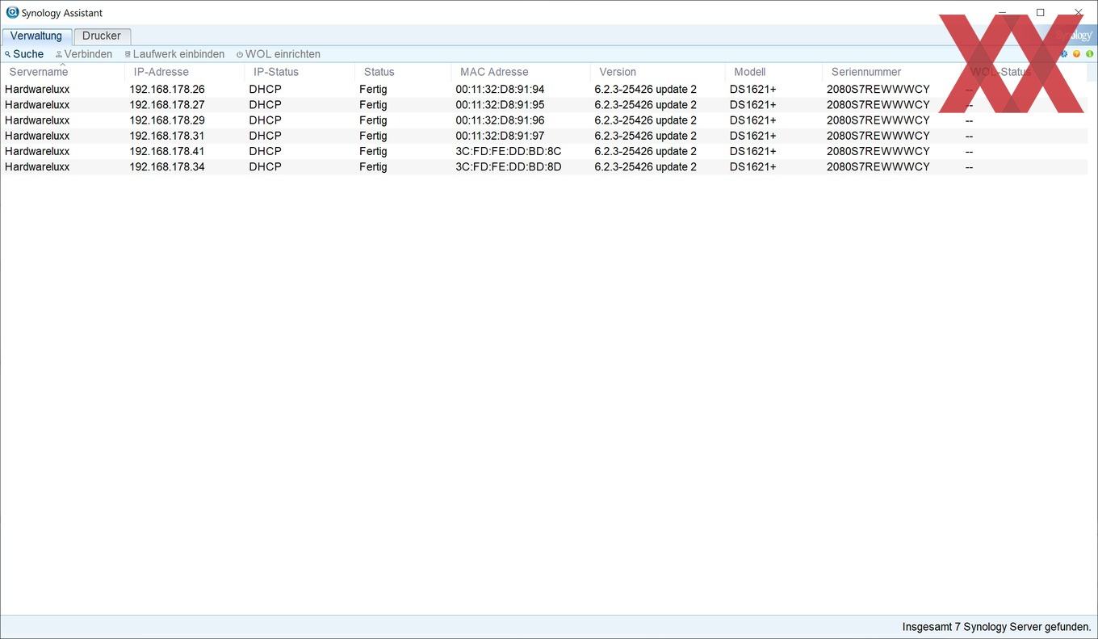Switch to the Drucker tab
The width and height of the screenshot is (1098, 639).
coord(102,36)
